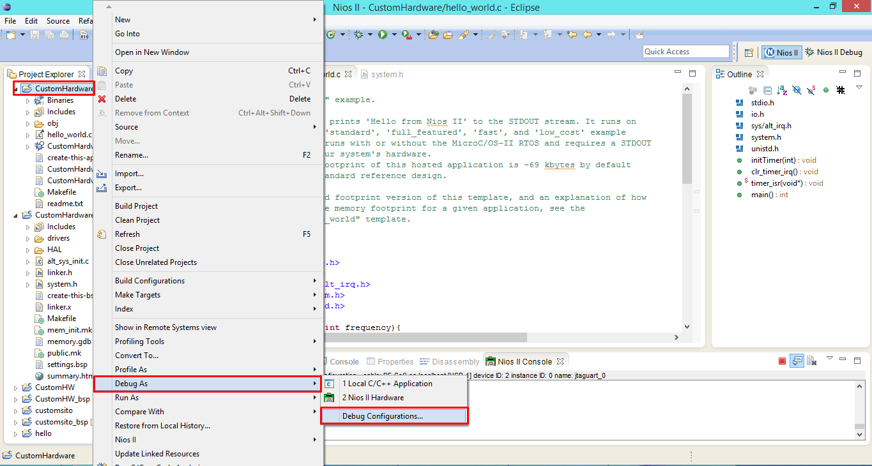Expand the CustomHW project node
Viewport: 872px width, 466px height.
click(x=16, y=387)
